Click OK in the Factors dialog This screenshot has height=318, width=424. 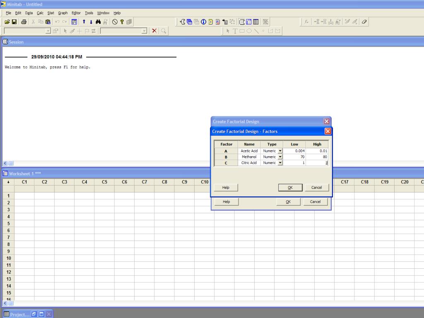pyautogui.click(x=290, y=188)
